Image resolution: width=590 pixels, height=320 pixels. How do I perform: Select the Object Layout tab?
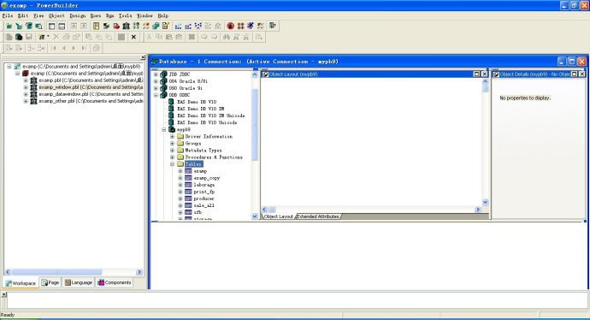click(x=279, y=216)
